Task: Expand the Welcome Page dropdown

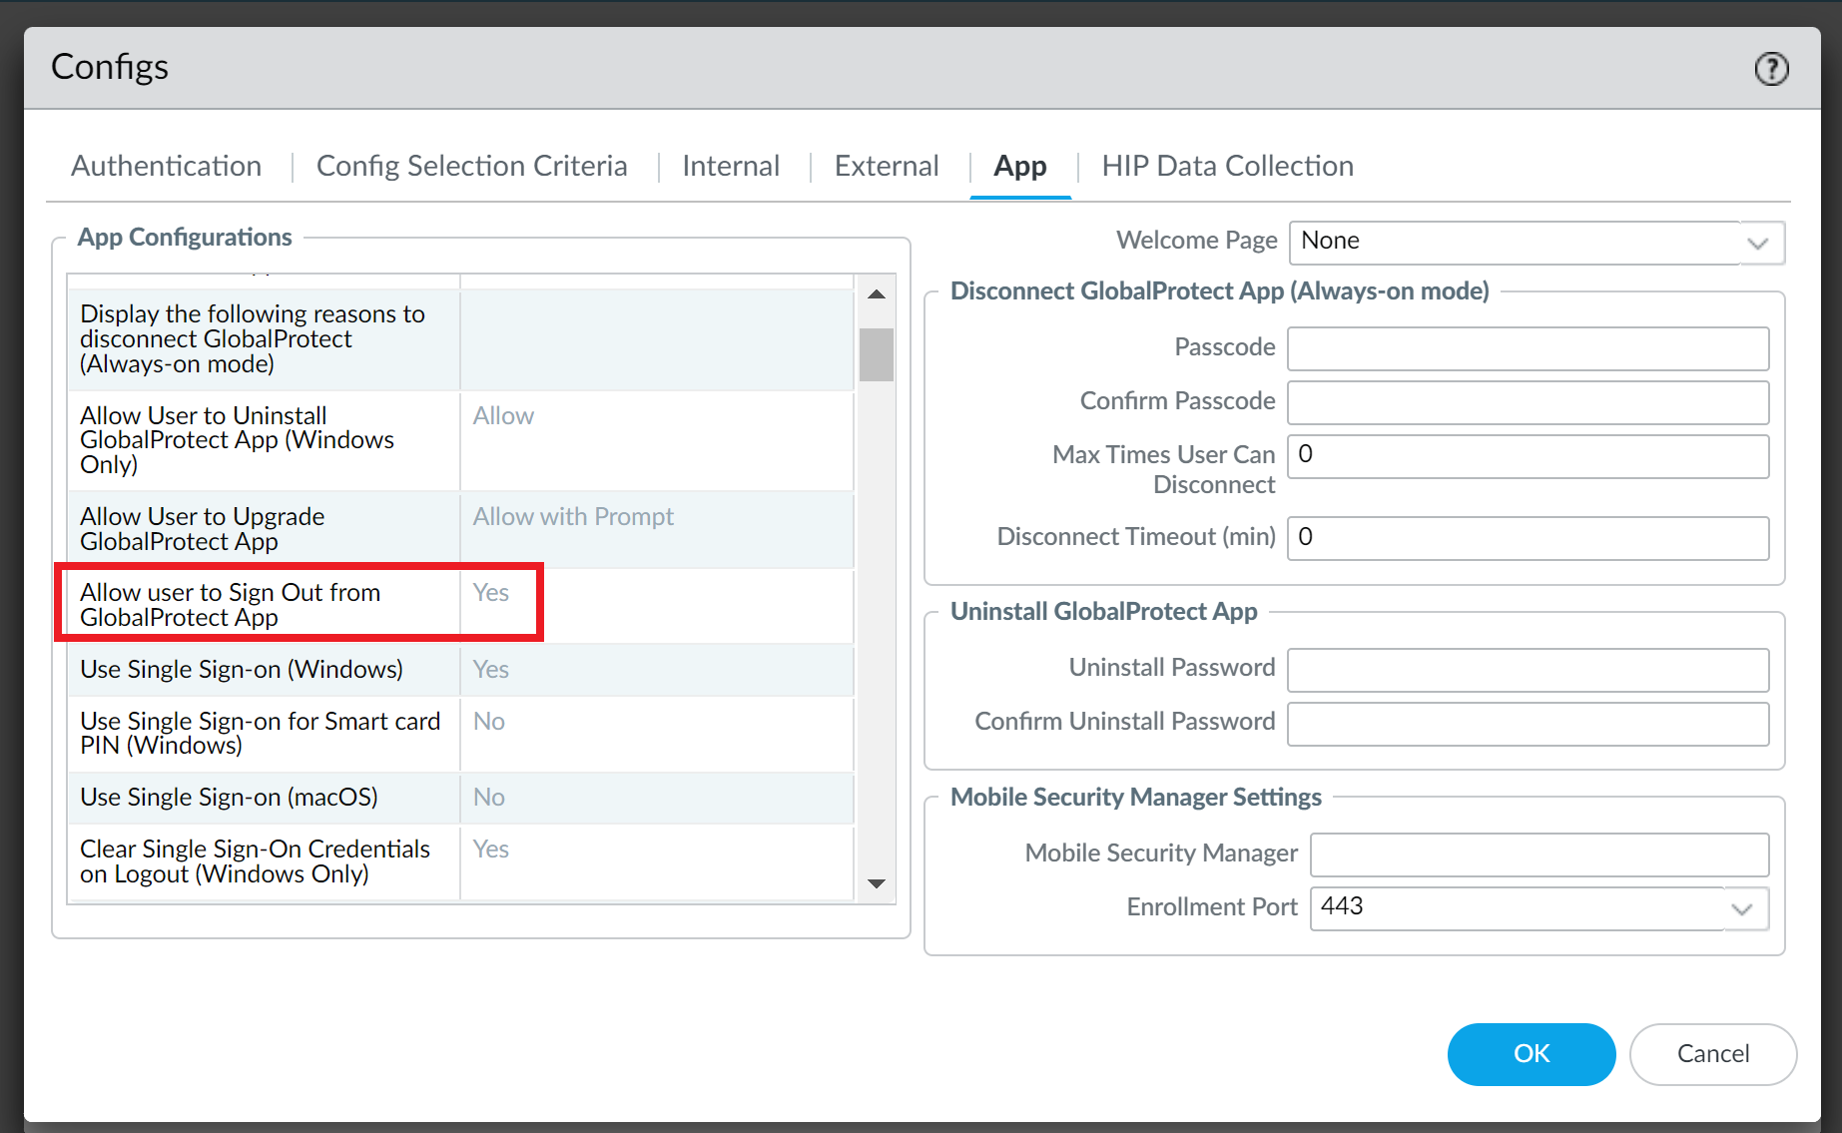Action: pyautogui.click(x=1759, y=243)
